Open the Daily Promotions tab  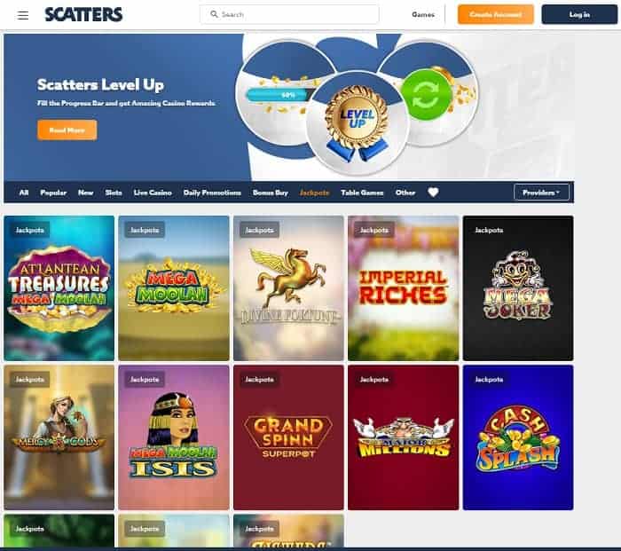[212, 193]
